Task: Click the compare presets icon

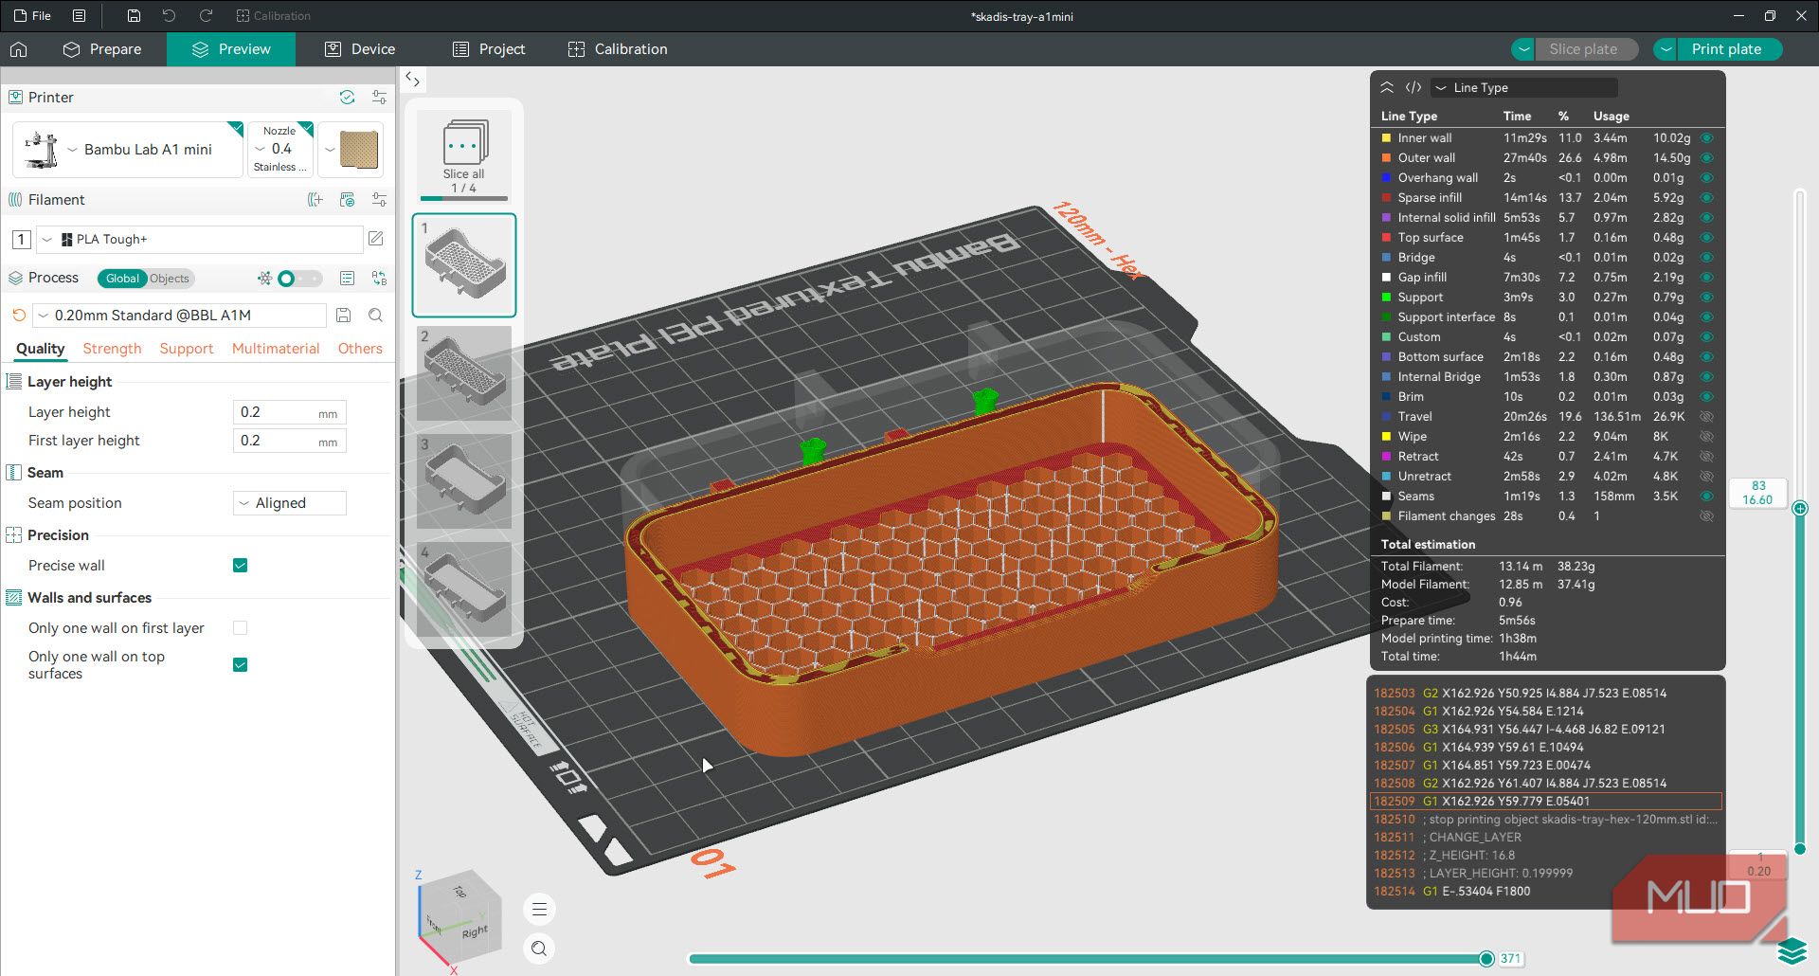Action: click(379, 278)
